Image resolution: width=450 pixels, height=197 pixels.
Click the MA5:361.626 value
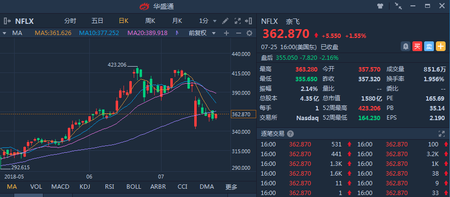pyautogui.click(x=53, y=33)
